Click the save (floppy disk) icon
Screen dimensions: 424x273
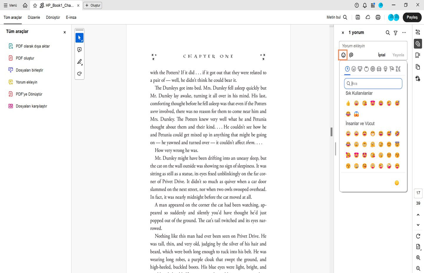tap(358, 17)
